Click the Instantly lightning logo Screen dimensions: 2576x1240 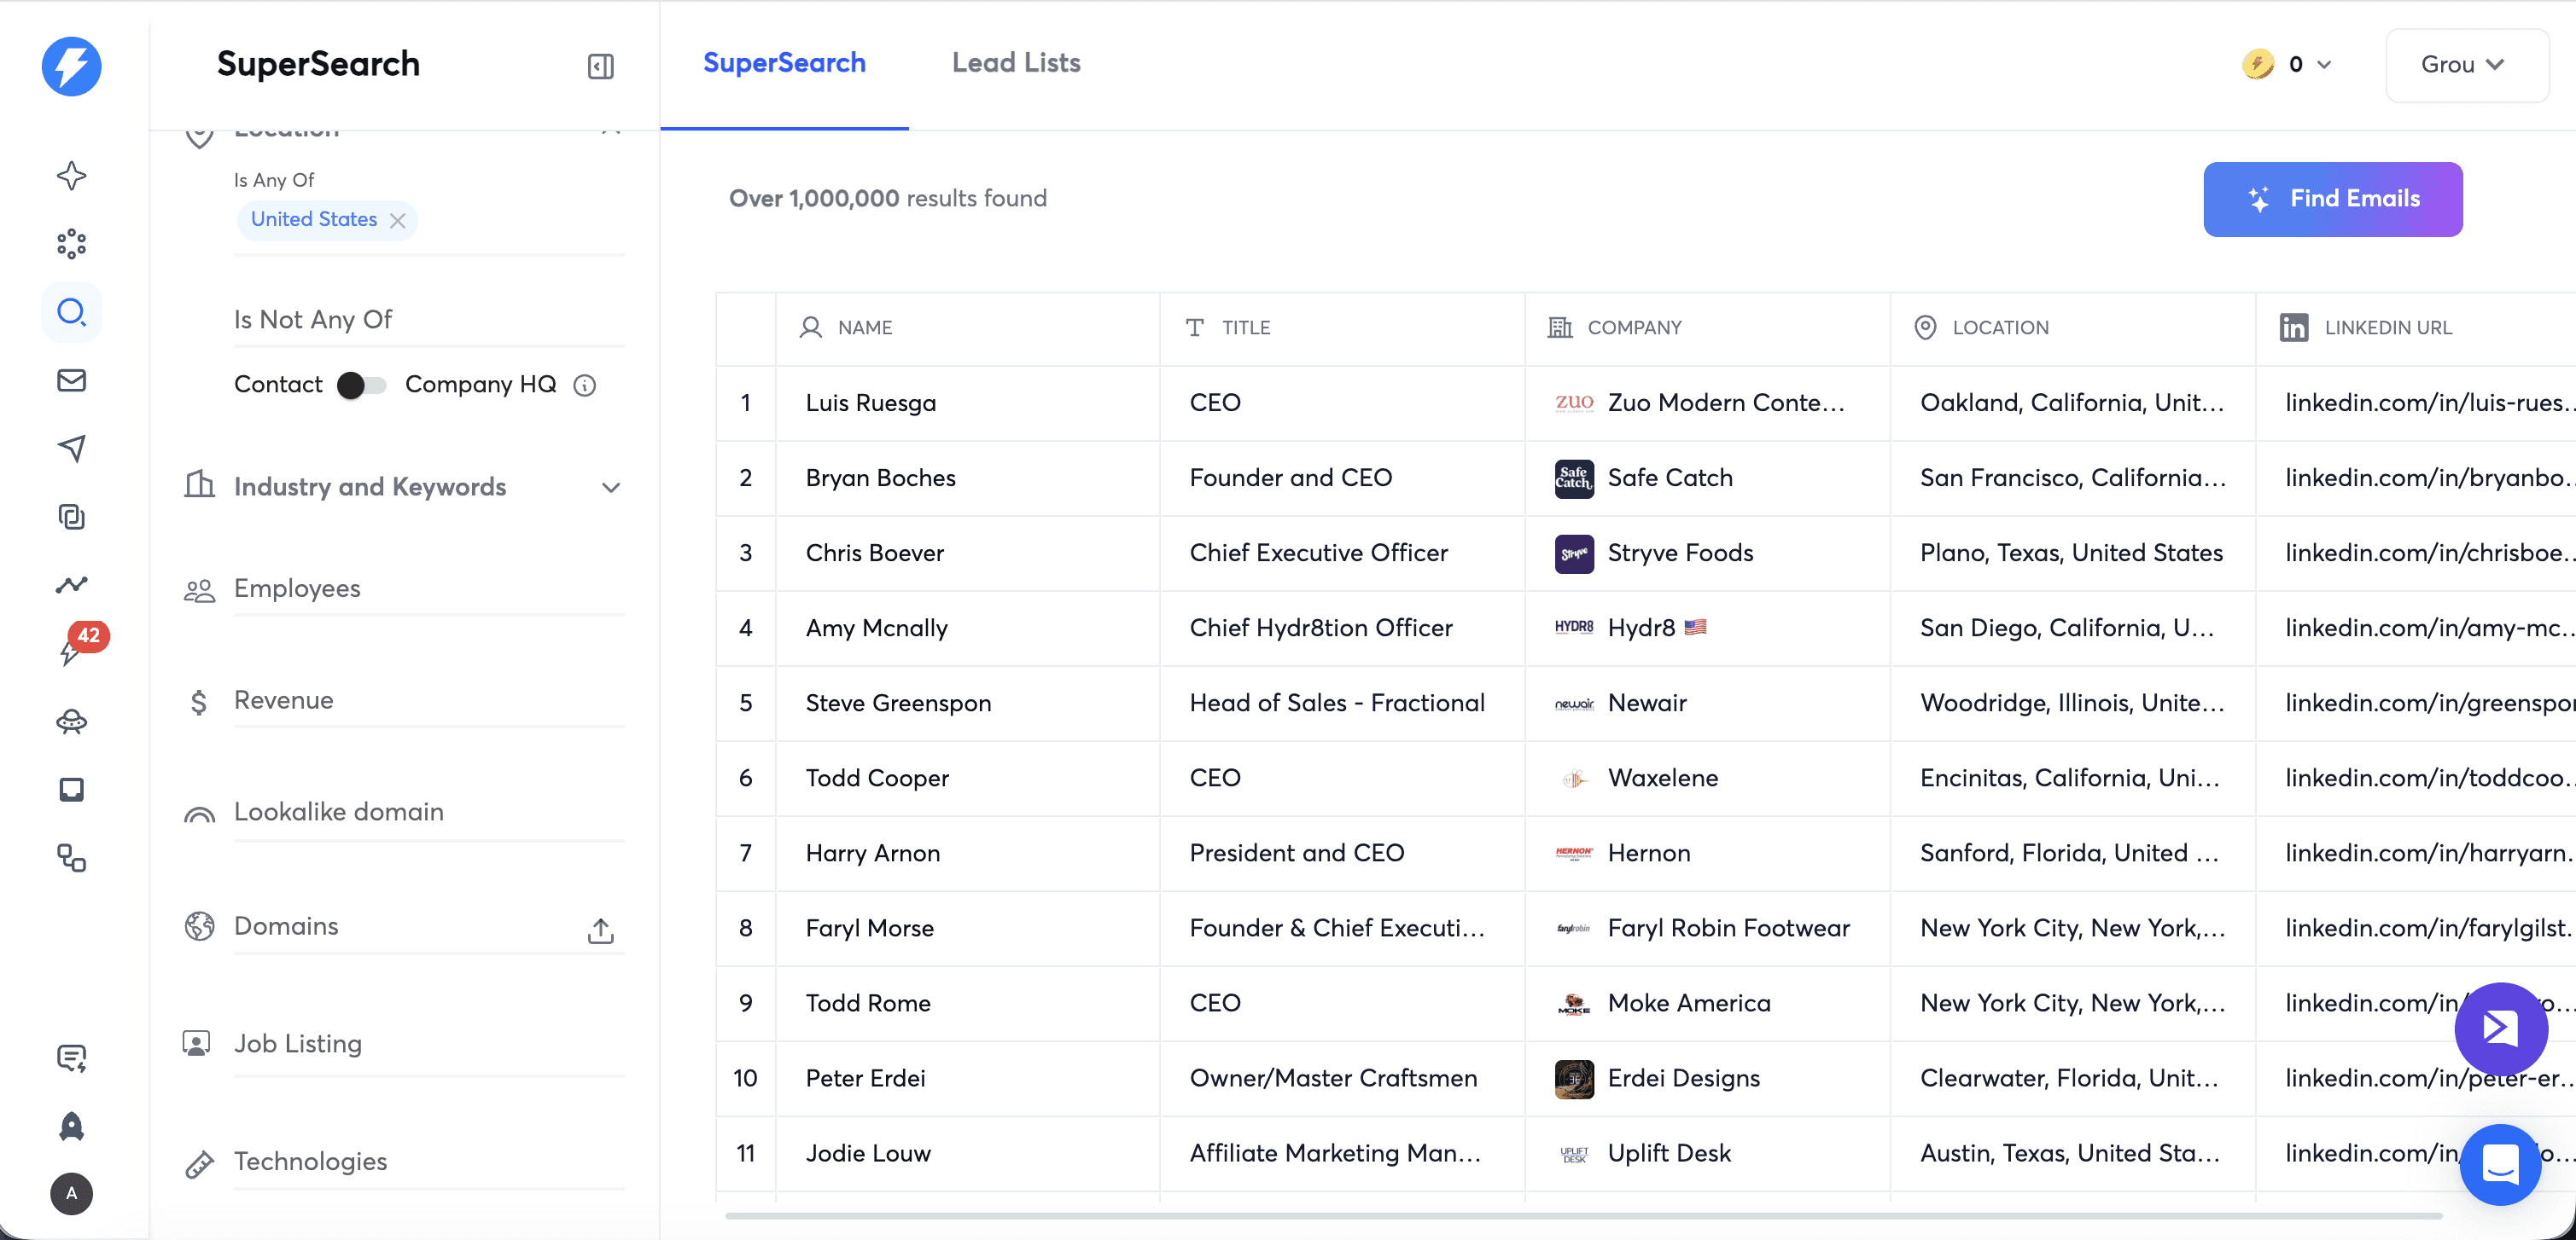(x=71, y=66)
